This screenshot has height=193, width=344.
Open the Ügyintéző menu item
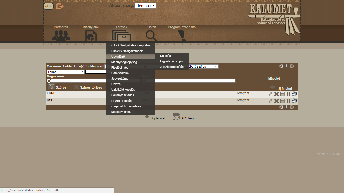tap(131, 57)
